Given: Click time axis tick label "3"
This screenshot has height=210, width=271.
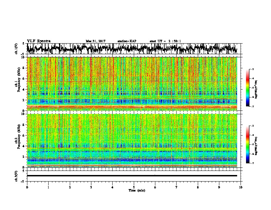Looking at the screenshot, I should click(x=91, y=187).
